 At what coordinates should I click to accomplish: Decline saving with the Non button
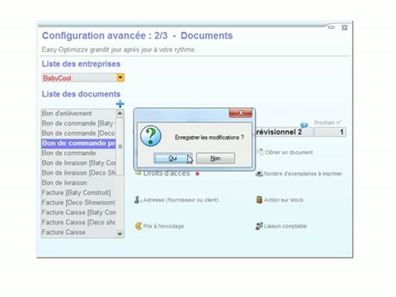tap(215, 158)
